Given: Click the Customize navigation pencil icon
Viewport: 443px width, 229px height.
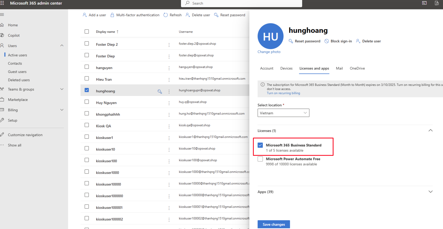Looking at the screenshot, I should coord(2,135).
